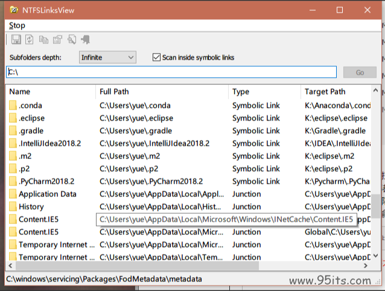The width and height of the screenshot is (385, 291).
Task: Open the Subfolders depth Infinite dropdown
Action: coord(107,57)
